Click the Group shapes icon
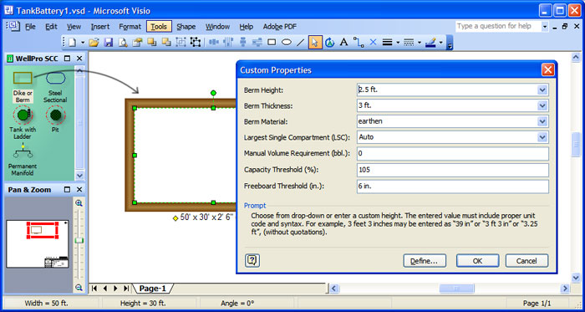Viewport: 585px width, 312px height. 181,42
